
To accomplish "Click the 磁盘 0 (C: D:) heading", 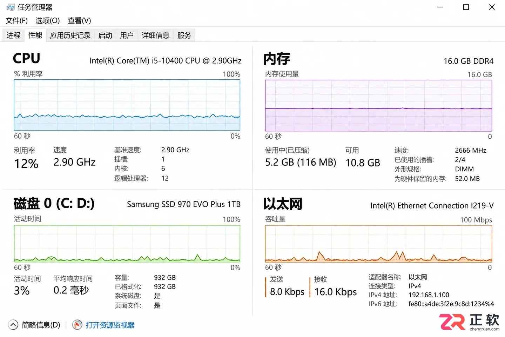I will (54, 203).
